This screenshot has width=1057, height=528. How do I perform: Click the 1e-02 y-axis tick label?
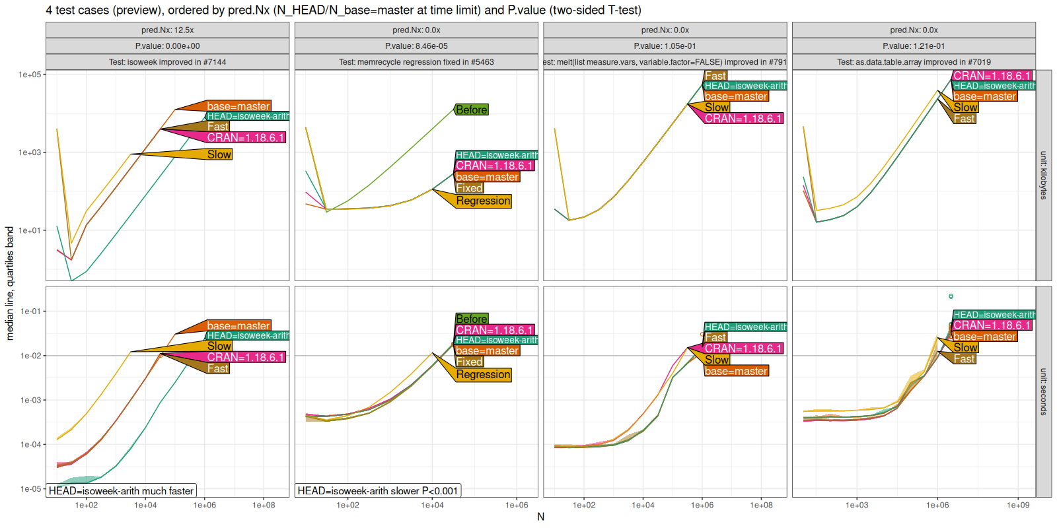30,356
